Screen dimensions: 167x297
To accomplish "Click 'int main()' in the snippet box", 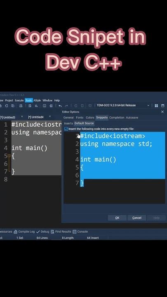I will (98, 160).
